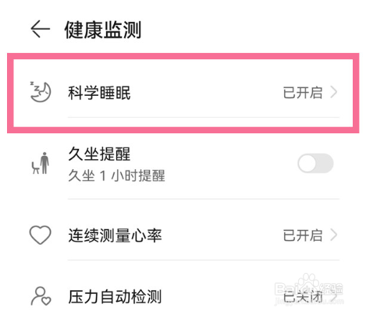366x315 pixels.
Task: Tap 已开启 status next to 科学睡眠
Action: [x=303, y=93]
